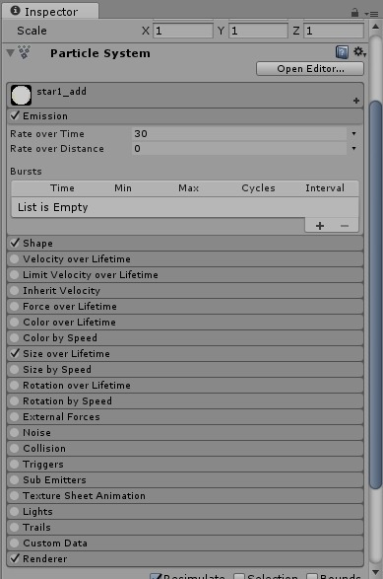Image resolution: width=383 pixels, height=579 pixels.
Task: Click the Rate over Distance label
Action: [57, 148]
